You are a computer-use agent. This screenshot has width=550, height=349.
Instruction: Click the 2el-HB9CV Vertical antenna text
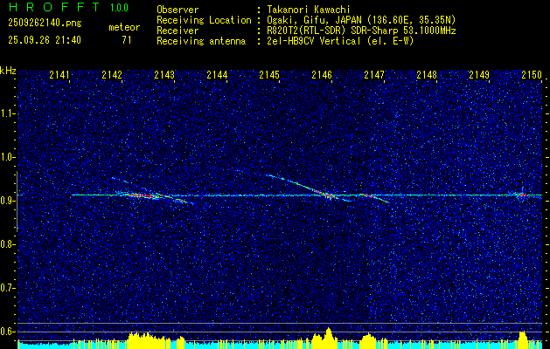click(340, 41)
